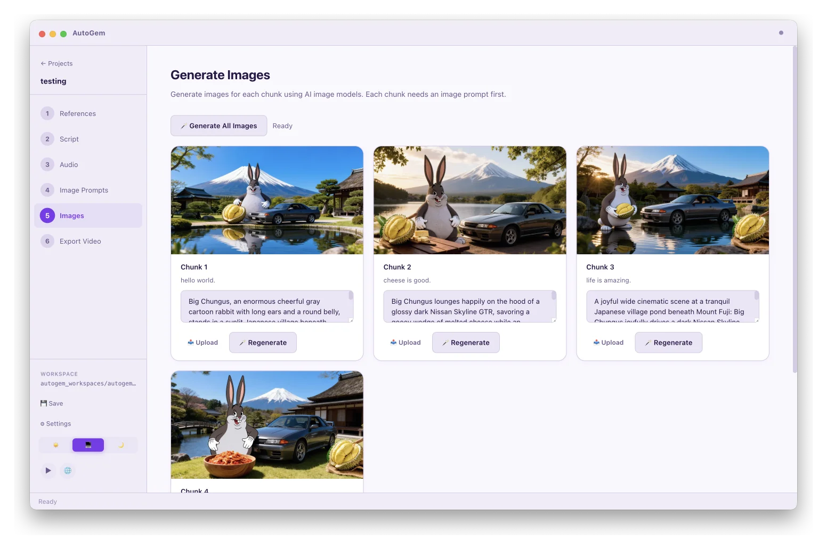Click the Chunk 2 prompt scrollbar
Screen dimensions: 827x549
(x=554, y=295)
